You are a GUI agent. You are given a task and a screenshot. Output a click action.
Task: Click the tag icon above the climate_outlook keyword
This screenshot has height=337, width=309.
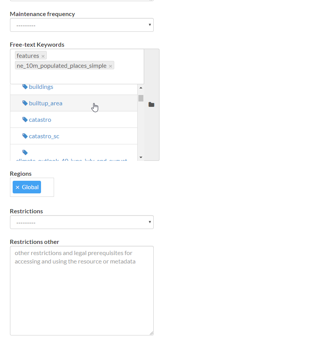(x=25, y=152)
